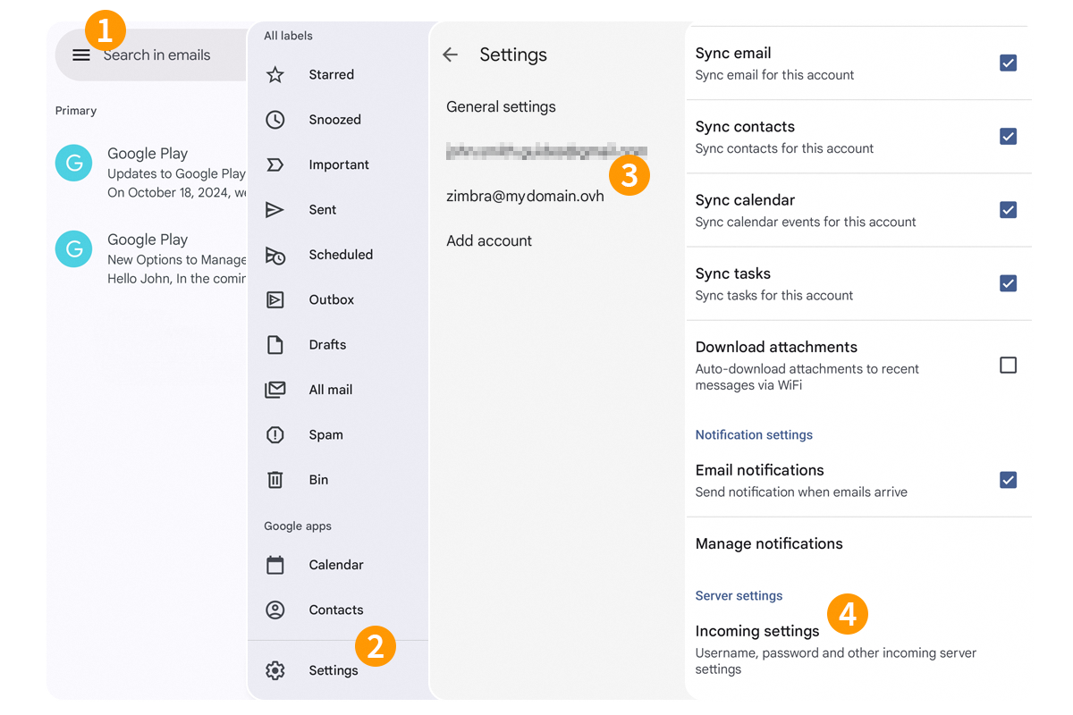Uncheck Sync calendar events
This screenshot has height=715, width=1073.
coord(1008,210)
